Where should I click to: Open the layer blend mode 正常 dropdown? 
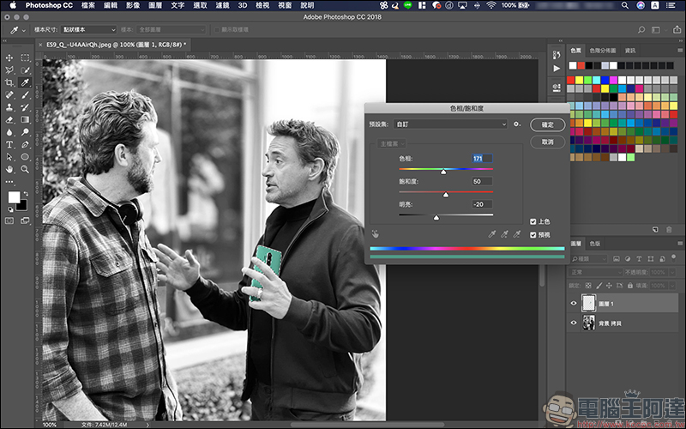(596, 272)
